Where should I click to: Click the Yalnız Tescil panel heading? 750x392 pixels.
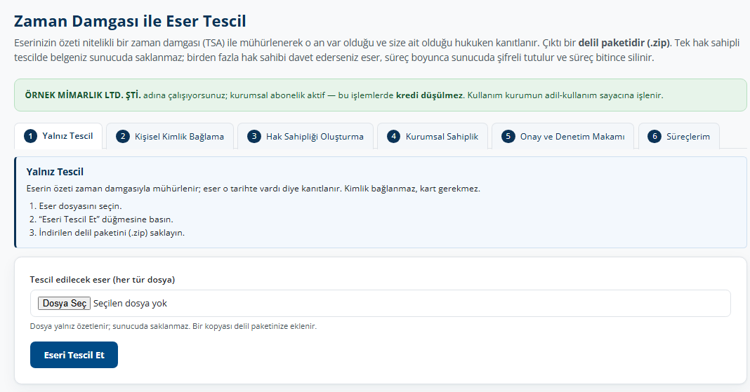(55, 172)
